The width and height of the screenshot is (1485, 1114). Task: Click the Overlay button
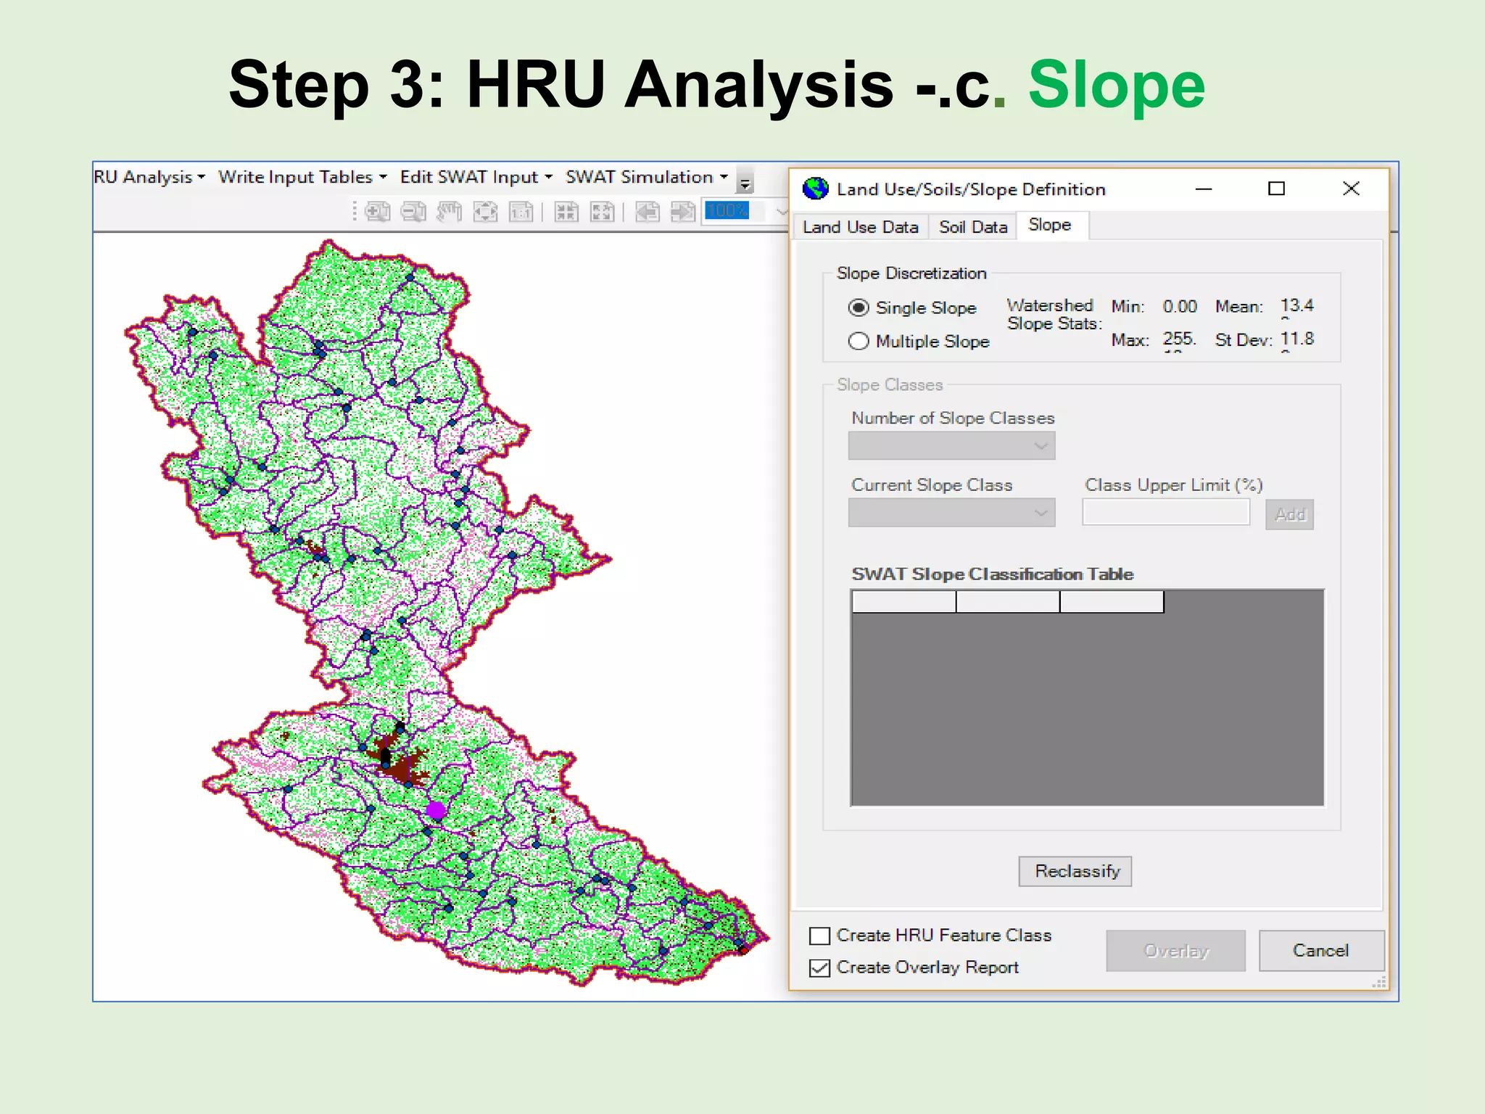pos(1176,951)
